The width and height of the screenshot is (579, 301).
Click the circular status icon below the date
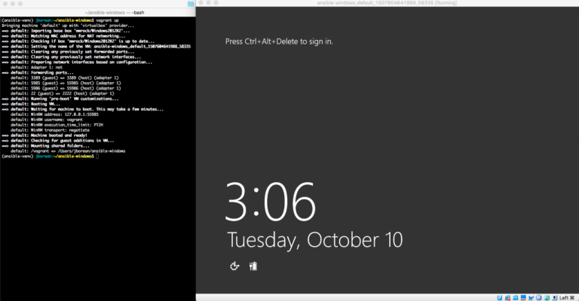click(234, 266)
